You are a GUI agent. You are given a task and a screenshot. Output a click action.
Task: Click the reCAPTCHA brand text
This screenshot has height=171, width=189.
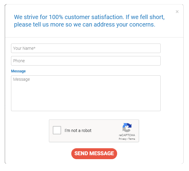tap(127, 135)
